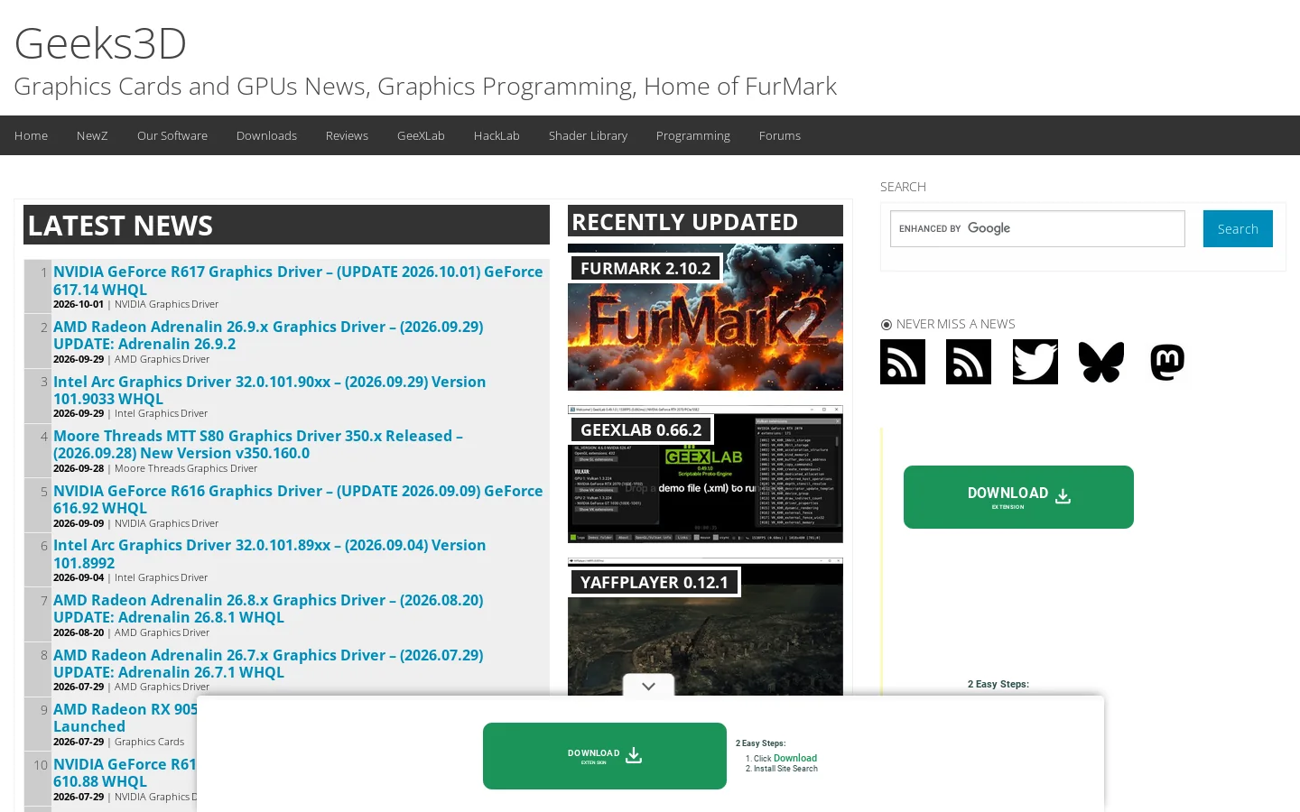Open the Mastodon icon
Screen dimensions: 1300x812
click(1167, 362)
